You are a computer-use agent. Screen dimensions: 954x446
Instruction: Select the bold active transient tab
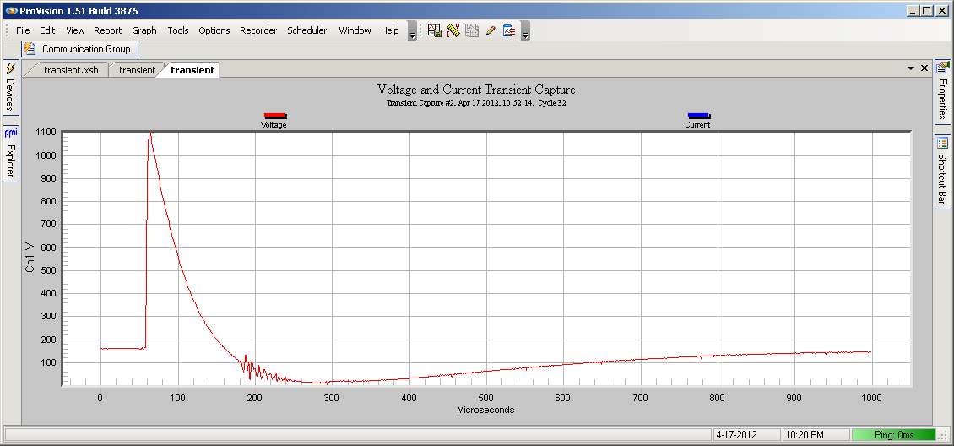192,70
